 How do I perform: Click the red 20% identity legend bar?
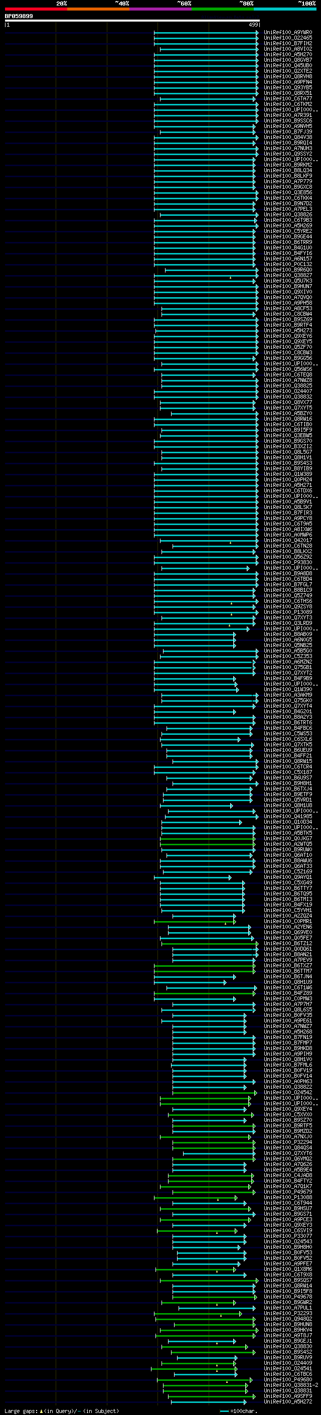point(36,9)
